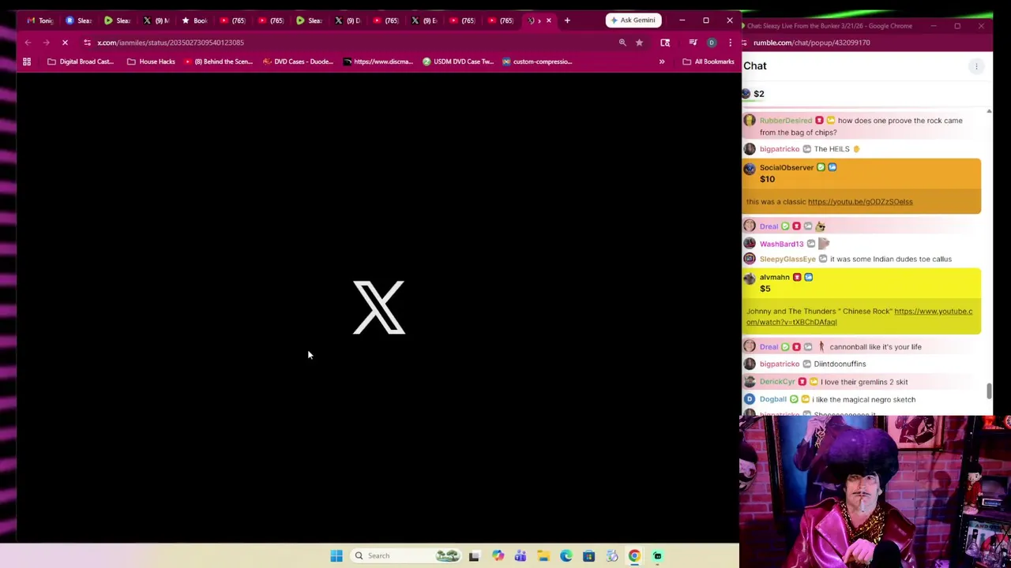The width and height of the screenshot is (1011, 568).
Task: Open the DVD Cases - Duode bookmark
Action: tap(298, 62)
